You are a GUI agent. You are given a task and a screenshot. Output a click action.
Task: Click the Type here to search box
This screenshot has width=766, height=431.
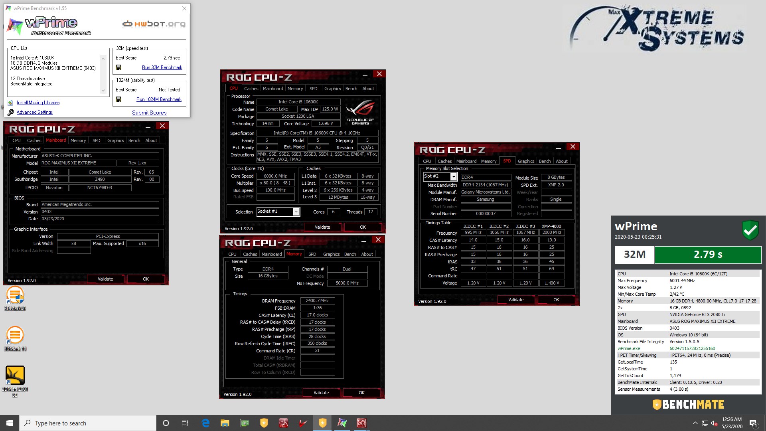pos(88,423)
